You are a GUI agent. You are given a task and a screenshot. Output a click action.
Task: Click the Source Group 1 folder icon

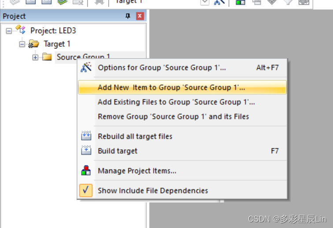coord(47,57)
